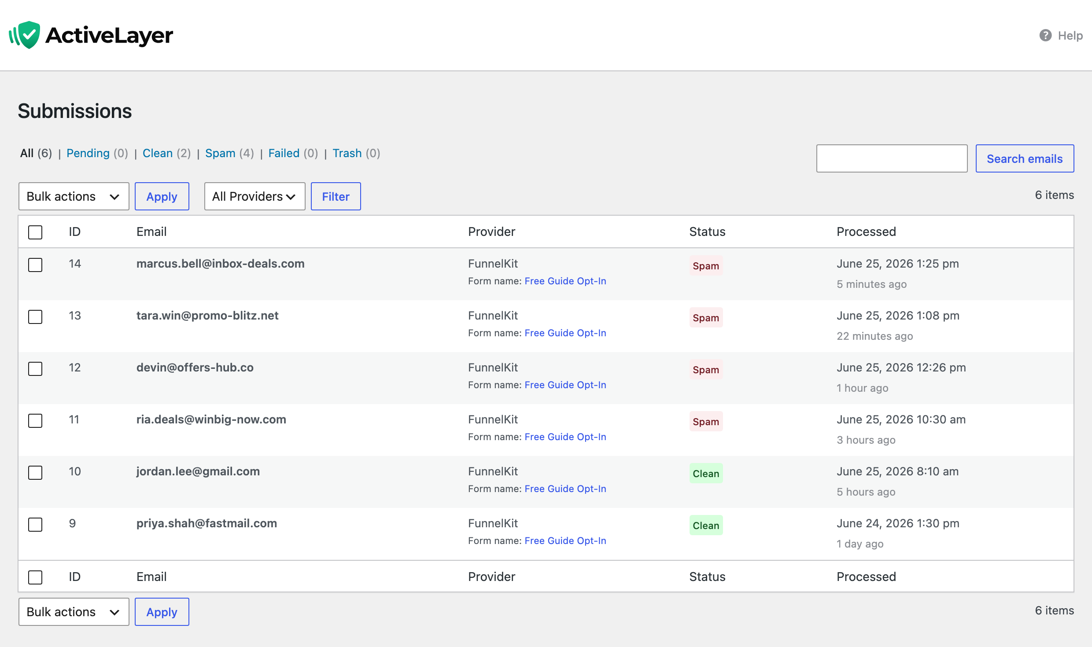Open the top Bulk actions dropdown
Viewport: 1092px width, 647px height.
click(74, 196)
